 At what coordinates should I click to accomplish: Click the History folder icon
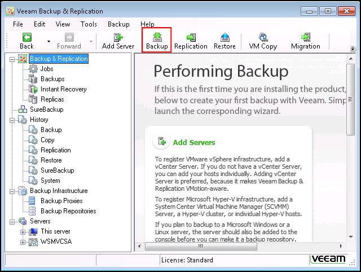coord(23,120)
